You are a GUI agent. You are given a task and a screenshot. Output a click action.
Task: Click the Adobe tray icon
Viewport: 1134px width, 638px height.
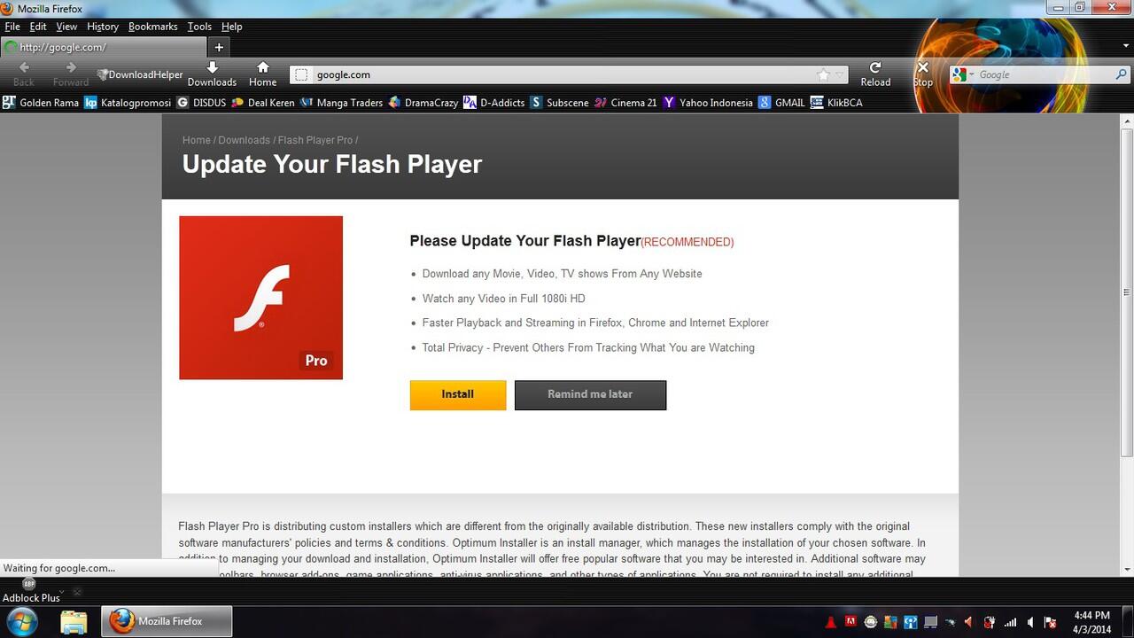click(x=850, y=622)
